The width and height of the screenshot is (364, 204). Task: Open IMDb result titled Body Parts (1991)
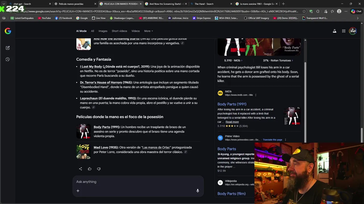click(x=232, y=104)
